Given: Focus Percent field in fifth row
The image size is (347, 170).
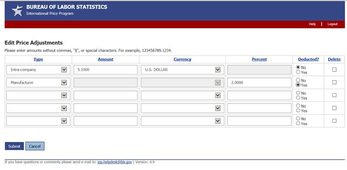Looking at the screenshot, I should (259, 121).
